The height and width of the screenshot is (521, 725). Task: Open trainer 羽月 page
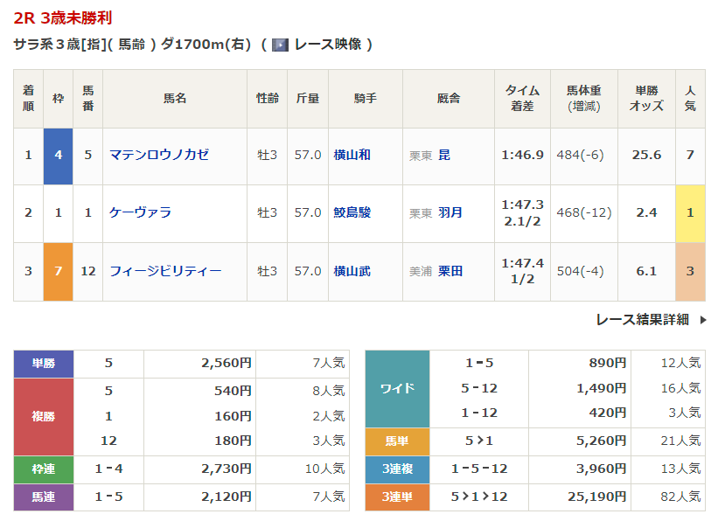[x=450, y=212]
